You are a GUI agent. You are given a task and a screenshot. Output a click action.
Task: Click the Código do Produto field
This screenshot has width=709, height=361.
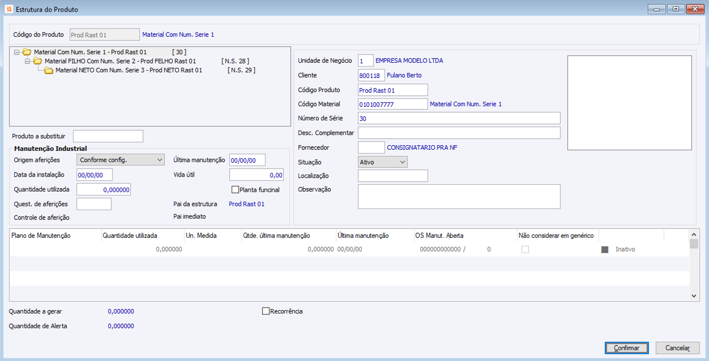[x=105, y=35]
